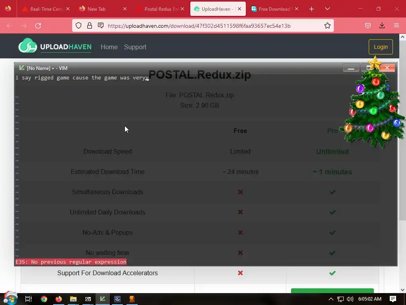This screenshot has width=406, height=305.
Task: Open the Windows Start button
Action: tap(10, 298)
